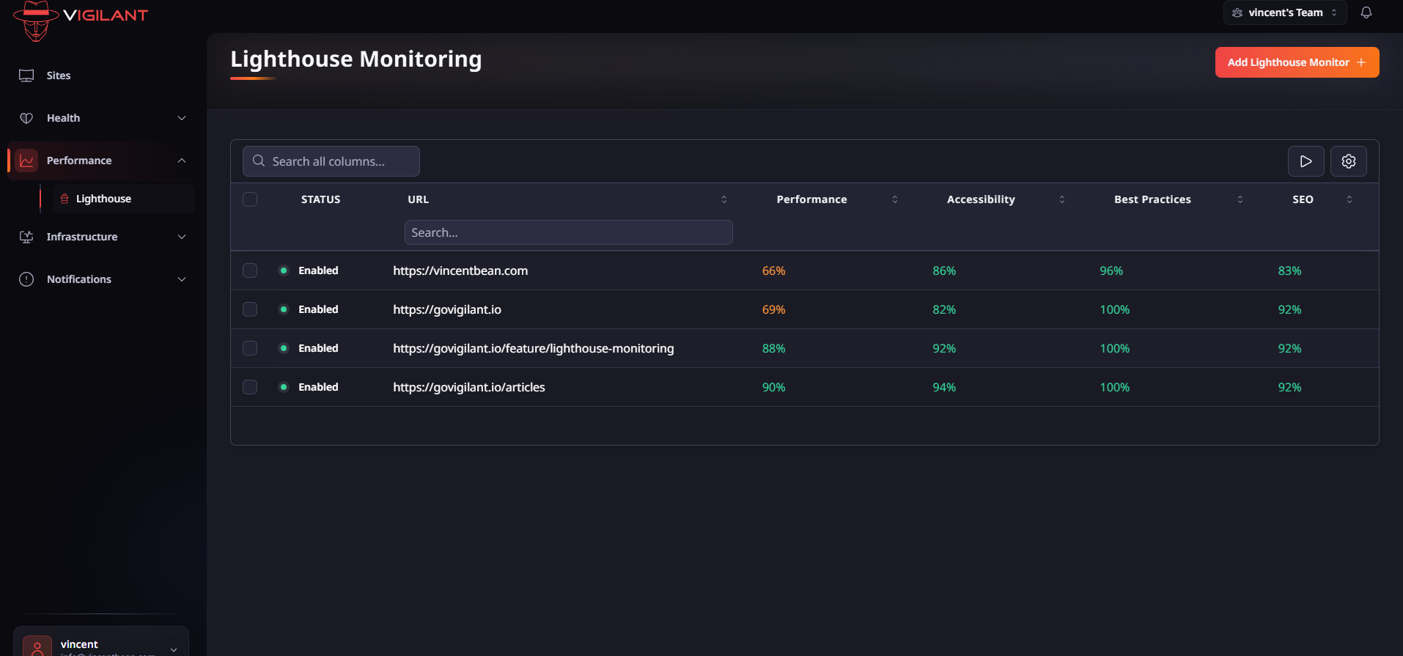Select the govigilant.io/articles row checkbox
Viewport: 1403px width, 656px height.
pos(250,387)
